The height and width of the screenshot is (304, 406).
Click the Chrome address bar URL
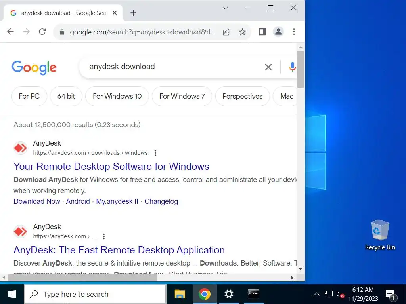pyautogui.click(x=143, y=32)
